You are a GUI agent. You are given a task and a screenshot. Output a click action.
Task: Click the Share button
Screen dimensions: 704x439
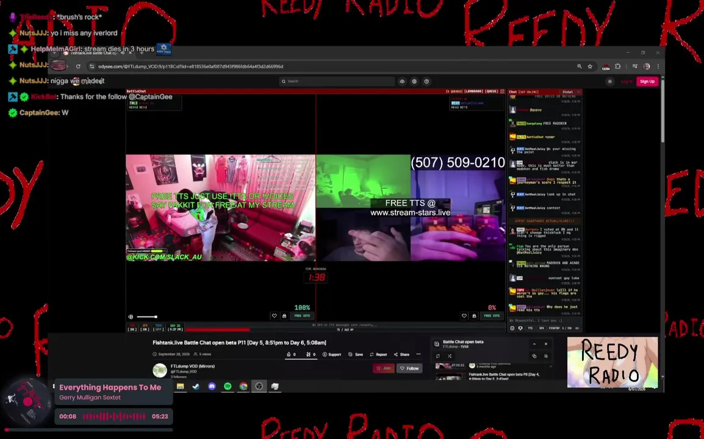click(402, 354)
